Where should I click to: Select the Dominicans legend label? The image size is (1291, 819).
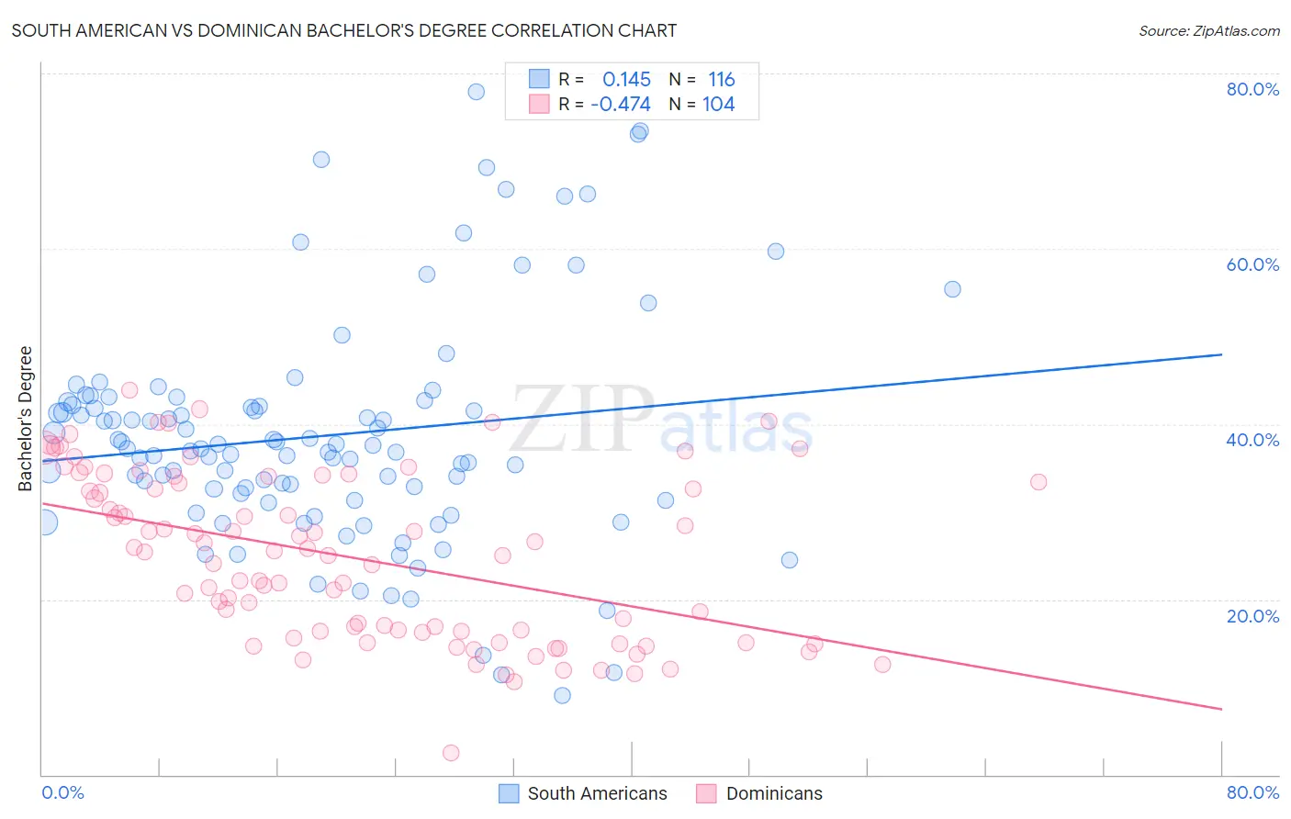774,793
